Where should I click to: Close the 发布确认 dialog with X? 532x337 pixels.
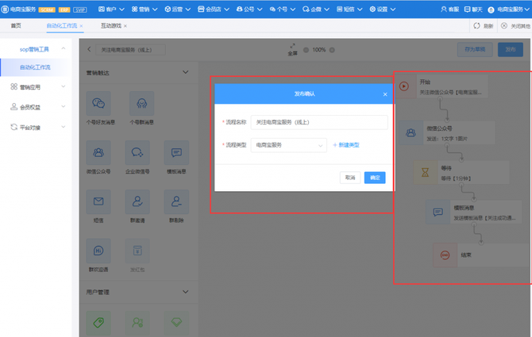pos(385,94)
